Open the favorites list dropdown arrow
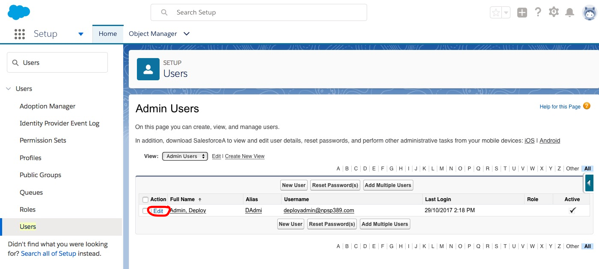Viewport: 599px width, 269px height. [x=506, y=12]
